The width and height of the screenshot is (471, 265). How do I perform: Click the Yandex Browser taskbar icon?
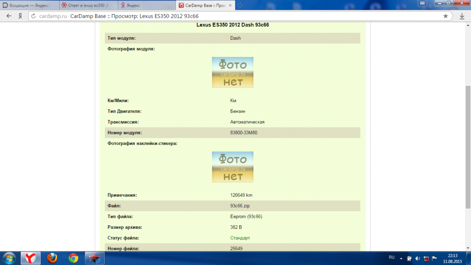31,258
